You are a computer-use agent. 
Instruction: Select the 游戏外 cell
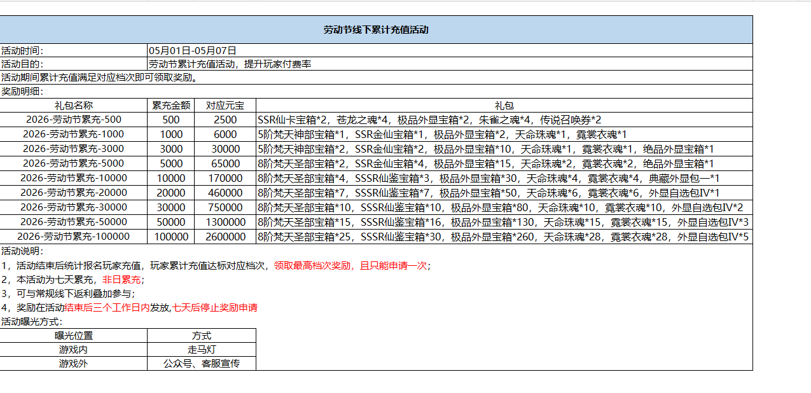tap(73, 364)
